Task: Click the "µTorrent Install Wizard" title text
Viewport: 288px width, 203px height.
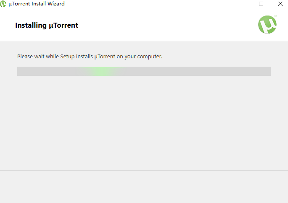Action: pos(37,4)
